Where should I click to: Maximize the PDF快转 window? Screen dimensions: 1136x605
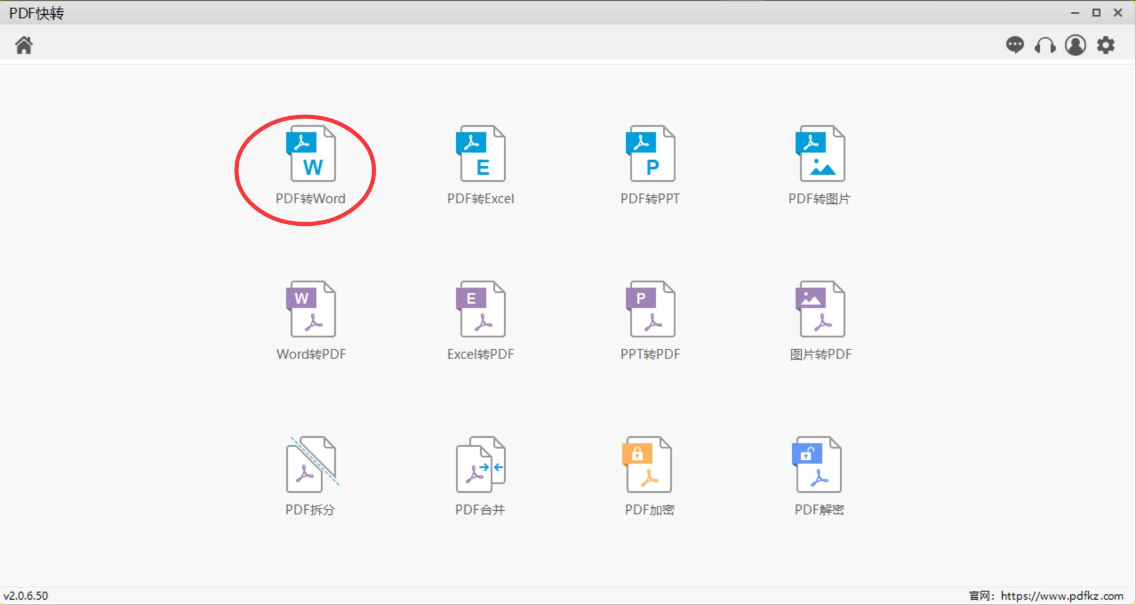[1096, 12]
